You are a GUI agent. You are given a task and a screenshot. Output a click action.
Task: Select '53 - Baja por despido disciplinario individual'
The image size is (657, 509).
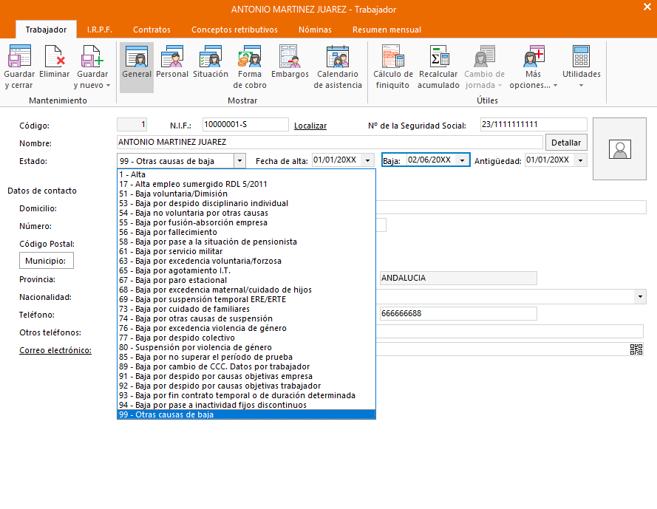246,203
